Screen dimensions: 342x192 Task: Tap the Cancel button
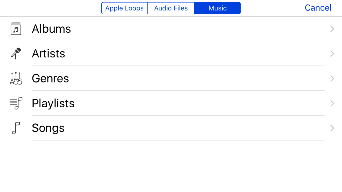click(318, 8)
